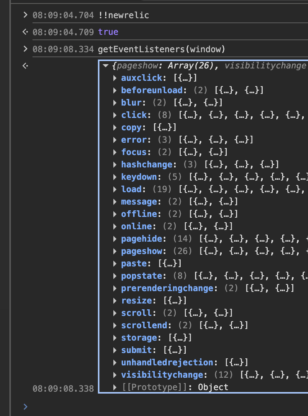
Task: Click the 08:09:08.334 timestamp
Action: [63, 49]
